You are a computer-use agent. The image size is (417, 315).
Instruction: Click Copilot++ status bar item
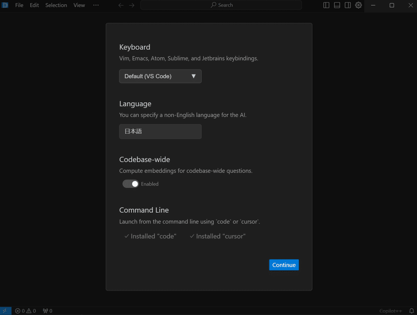[x=390, y=311]
